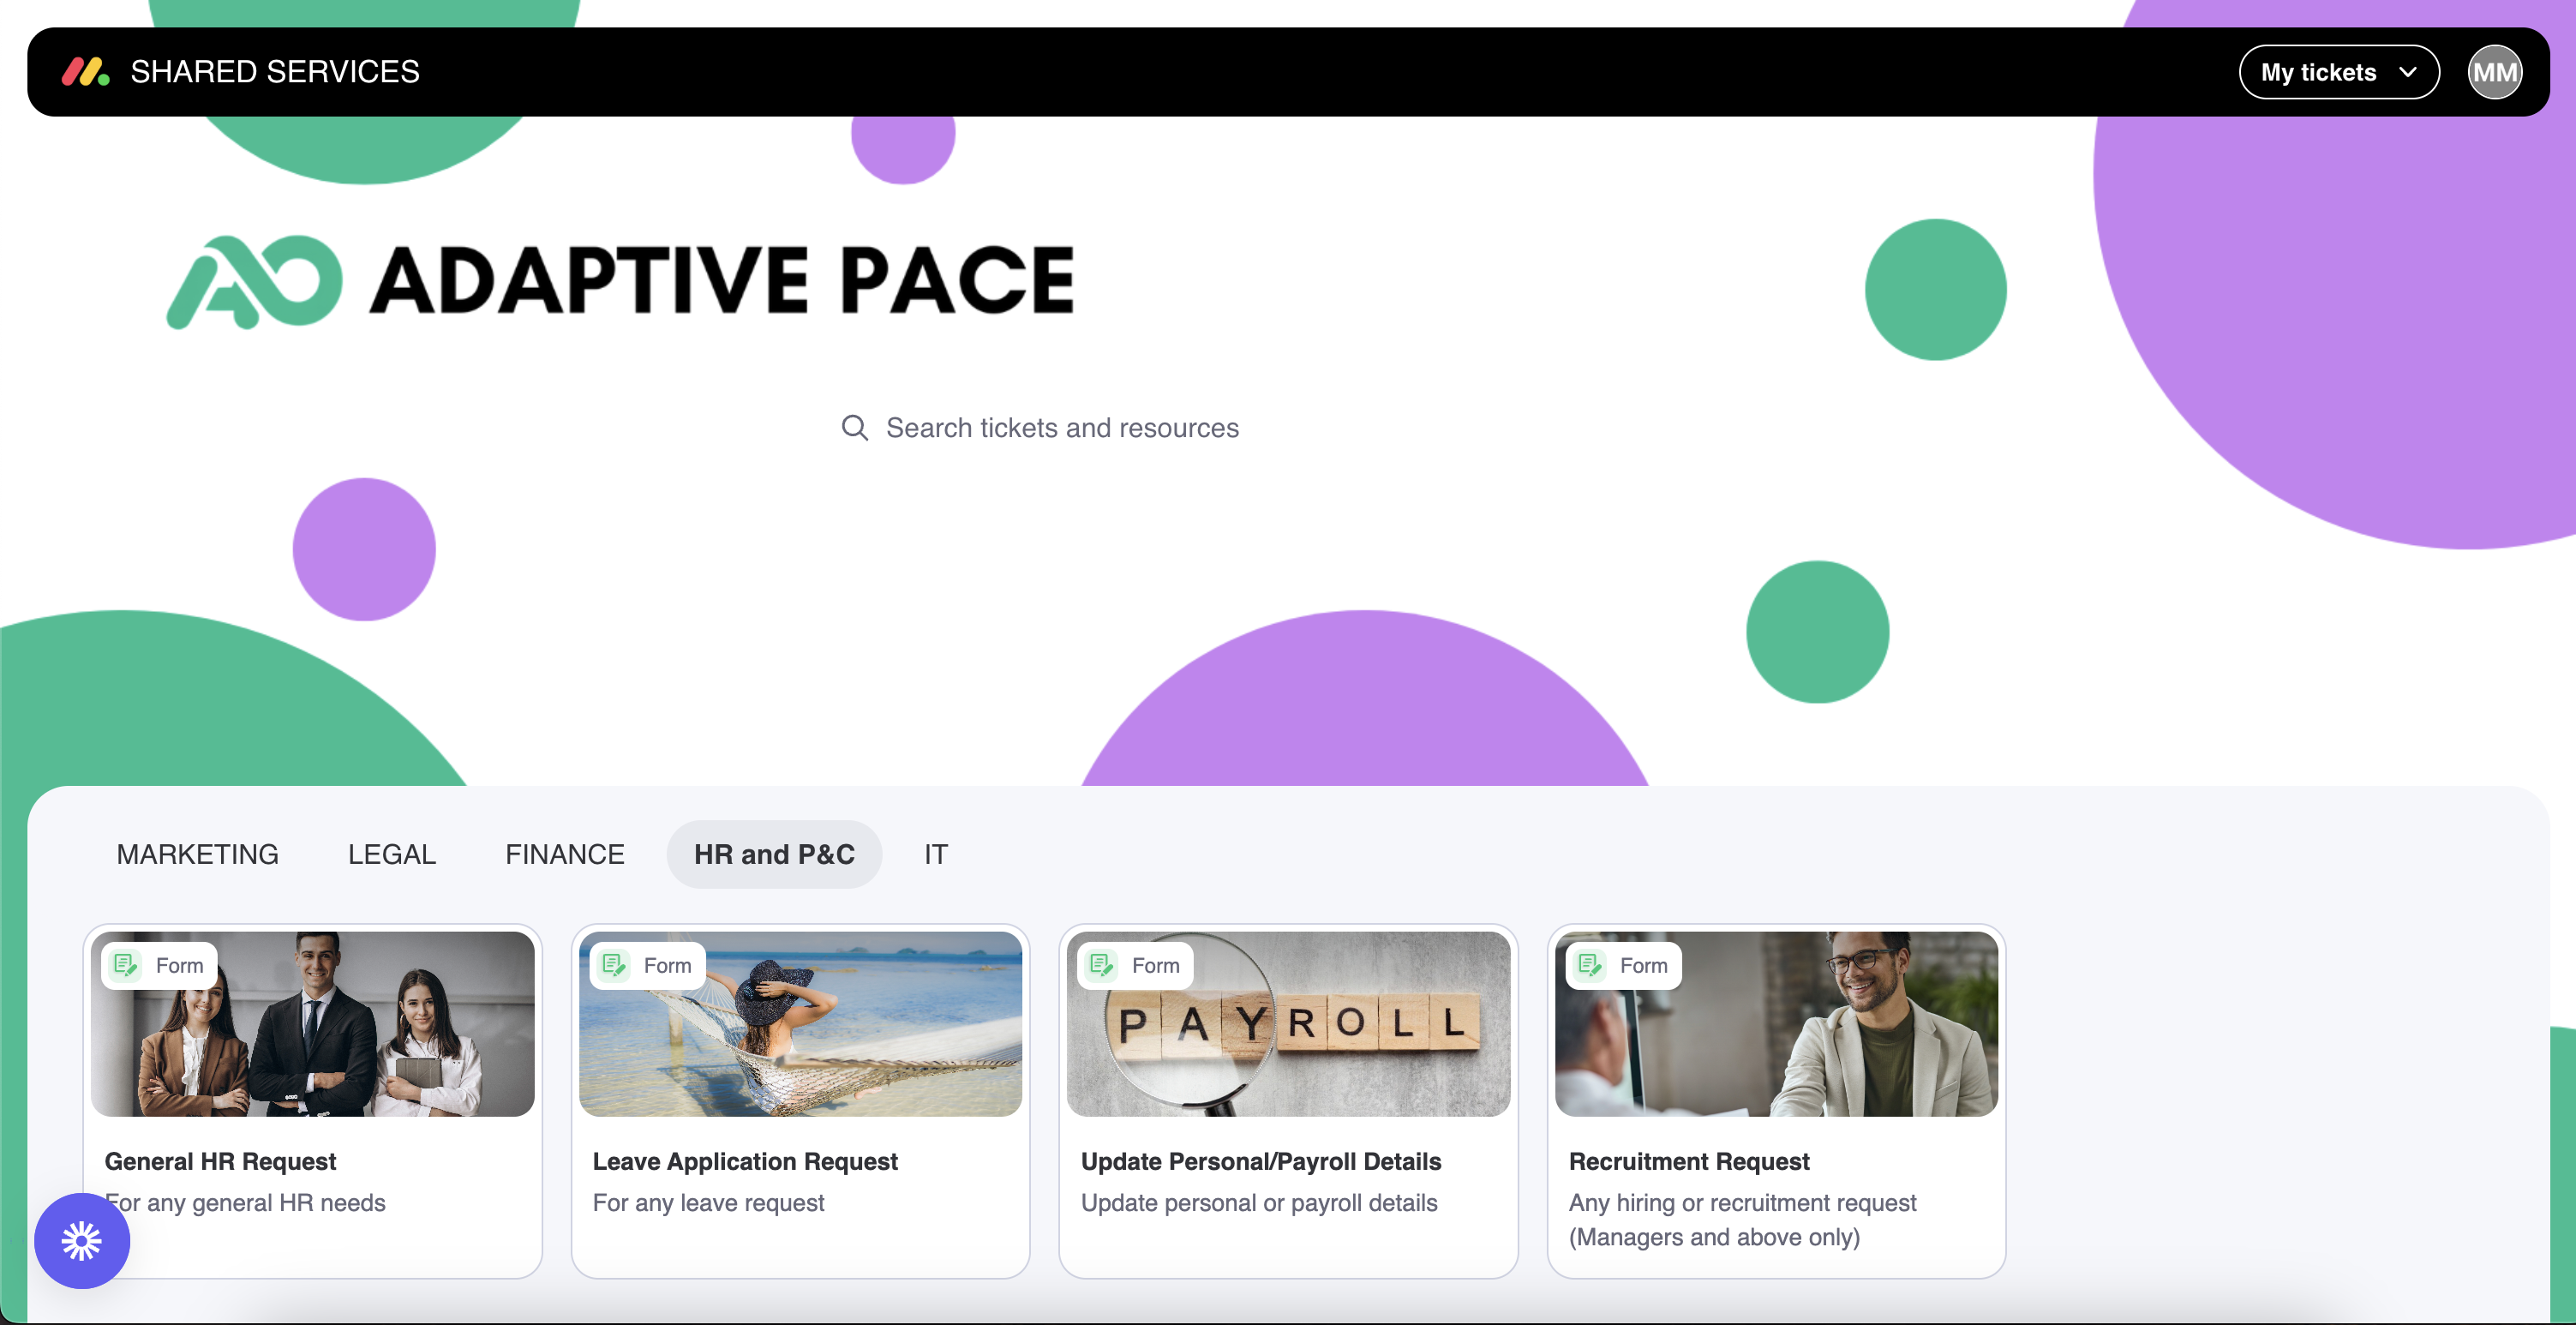Open the purple help widget button

[x=82, y=1240]
